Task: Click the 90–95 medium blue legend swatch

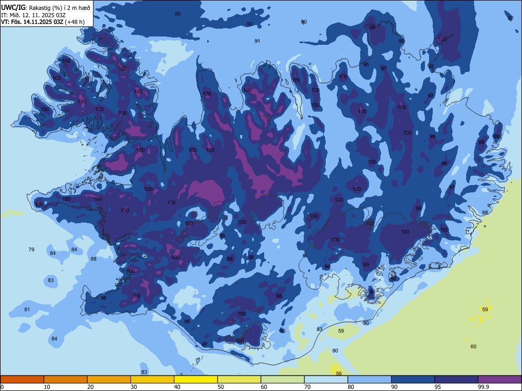Action: click(413, 380)
